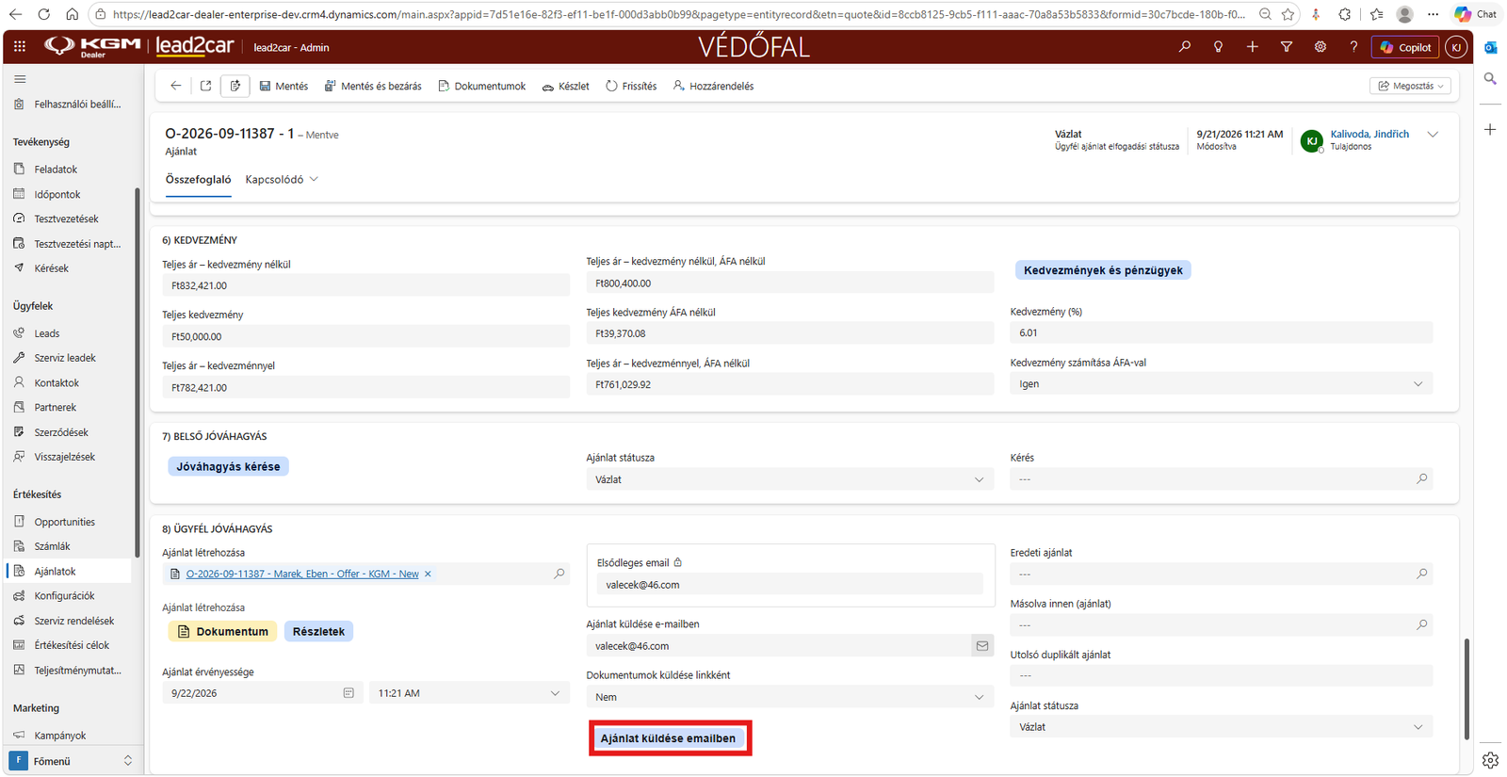The width and height of the screenshot is (1507, 777).
Task: Open the calendar picker for 9/22/2026
Action: (x=348, y=693)
